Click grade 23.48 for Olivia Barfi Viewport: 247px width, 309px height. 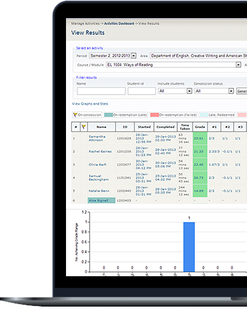click(x=199, y=165)
